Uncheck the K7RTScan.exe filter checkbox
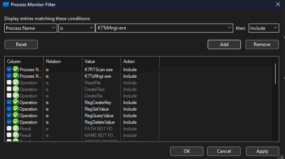Image resolution: width=285 pixels, height=159 pixels. pyautogui.click(x=9, y=70)
